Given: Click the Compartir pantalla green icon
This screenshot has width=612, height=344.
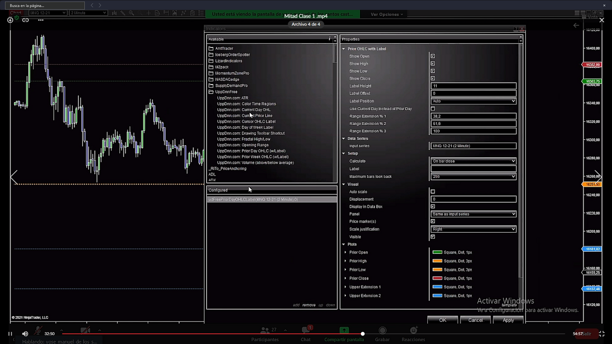Looking at the screenshot, I should click(x=344, y=330).
